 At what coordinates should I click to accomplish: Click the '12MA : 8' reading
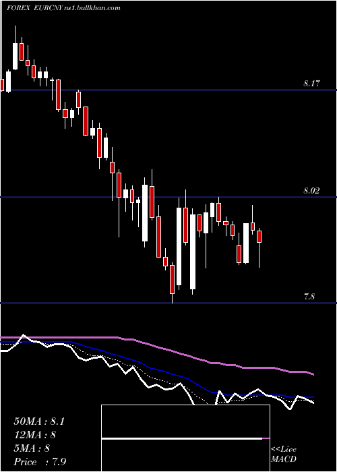click(35, 435)
